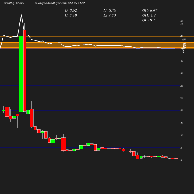
Task: Click the "Monthly Charts" title text
Action: point(14,3)
